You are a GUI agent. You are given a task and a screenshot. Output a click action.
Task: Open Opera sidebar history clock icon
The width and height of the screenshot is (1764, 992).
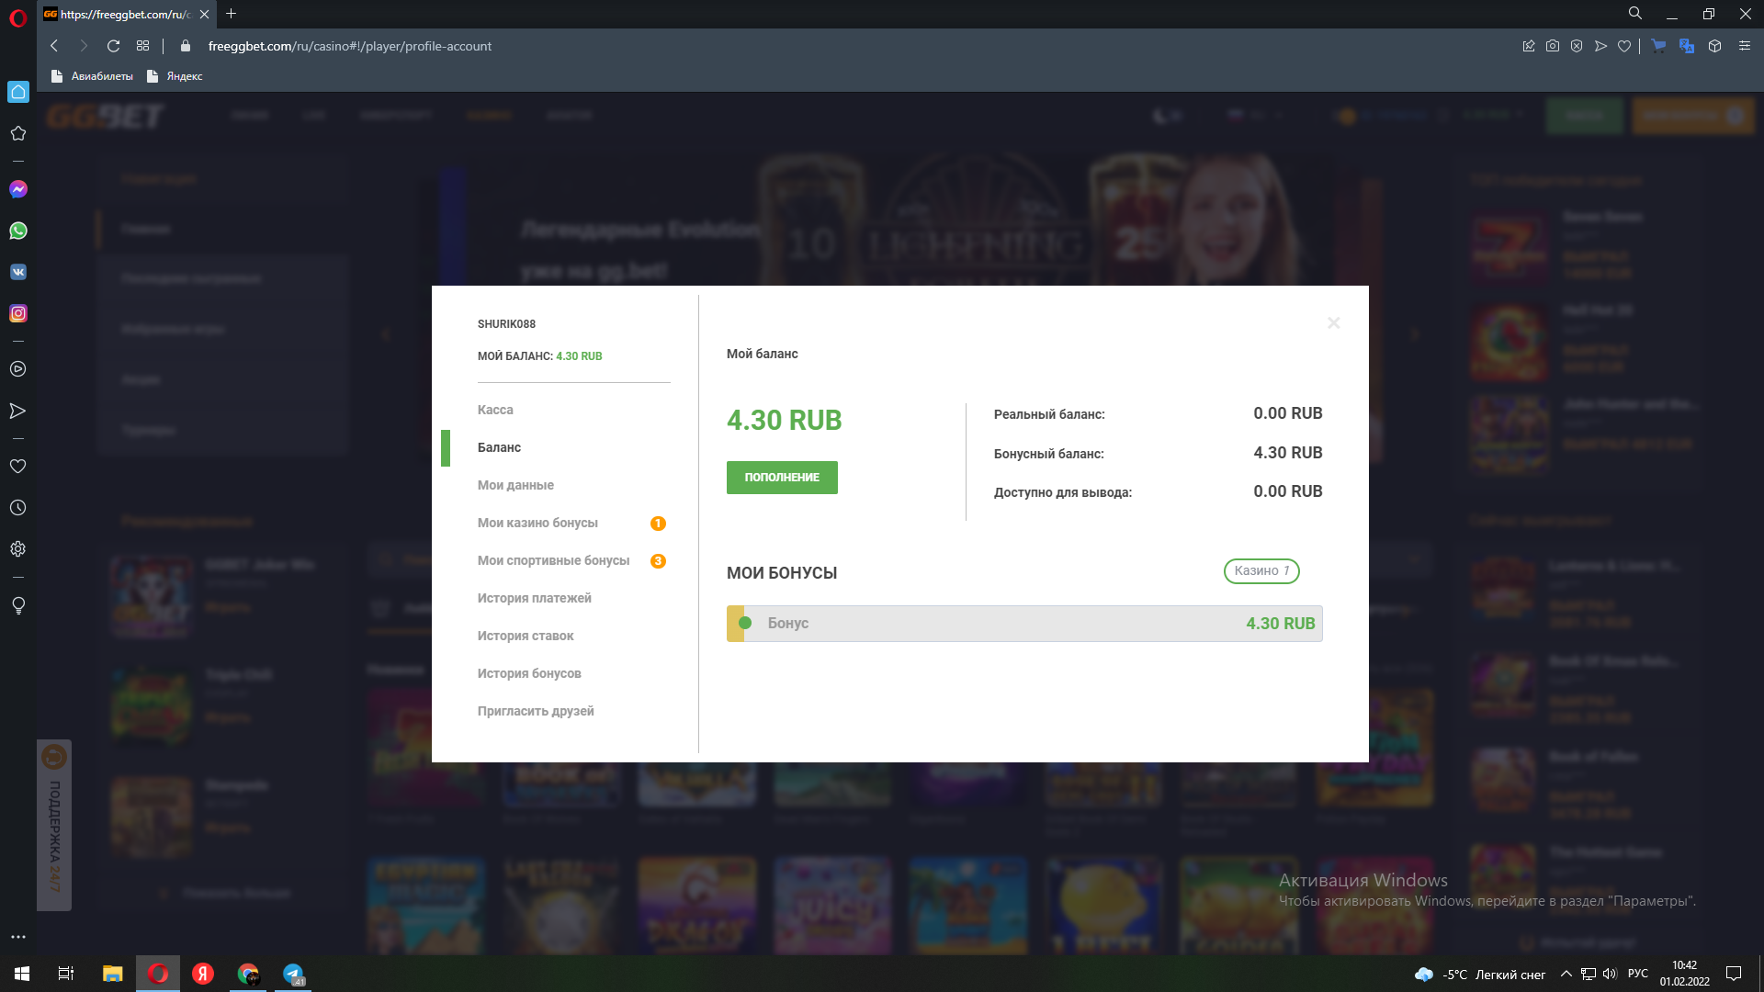18,508
